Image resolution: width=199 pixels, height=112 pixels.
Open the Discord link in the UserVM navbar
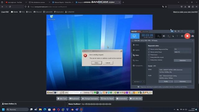point(38,12)
